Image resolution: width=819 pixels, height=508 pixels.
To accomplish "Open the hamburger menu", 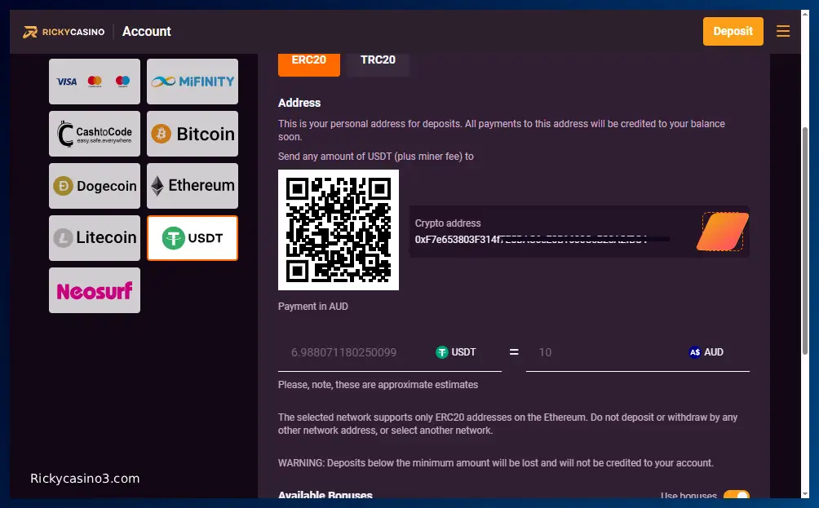I will [x=782, y=31].
